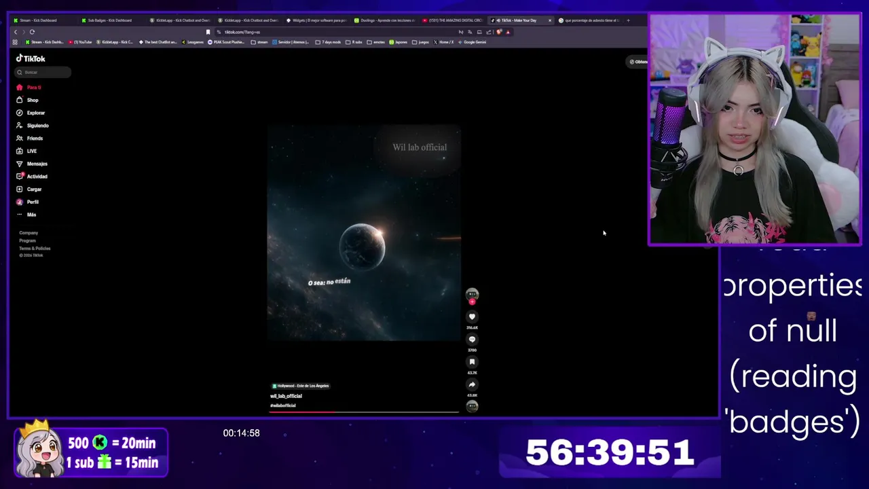Open Shop in TikTok sidebar
The image size is (869, 489).
[28, 100]
